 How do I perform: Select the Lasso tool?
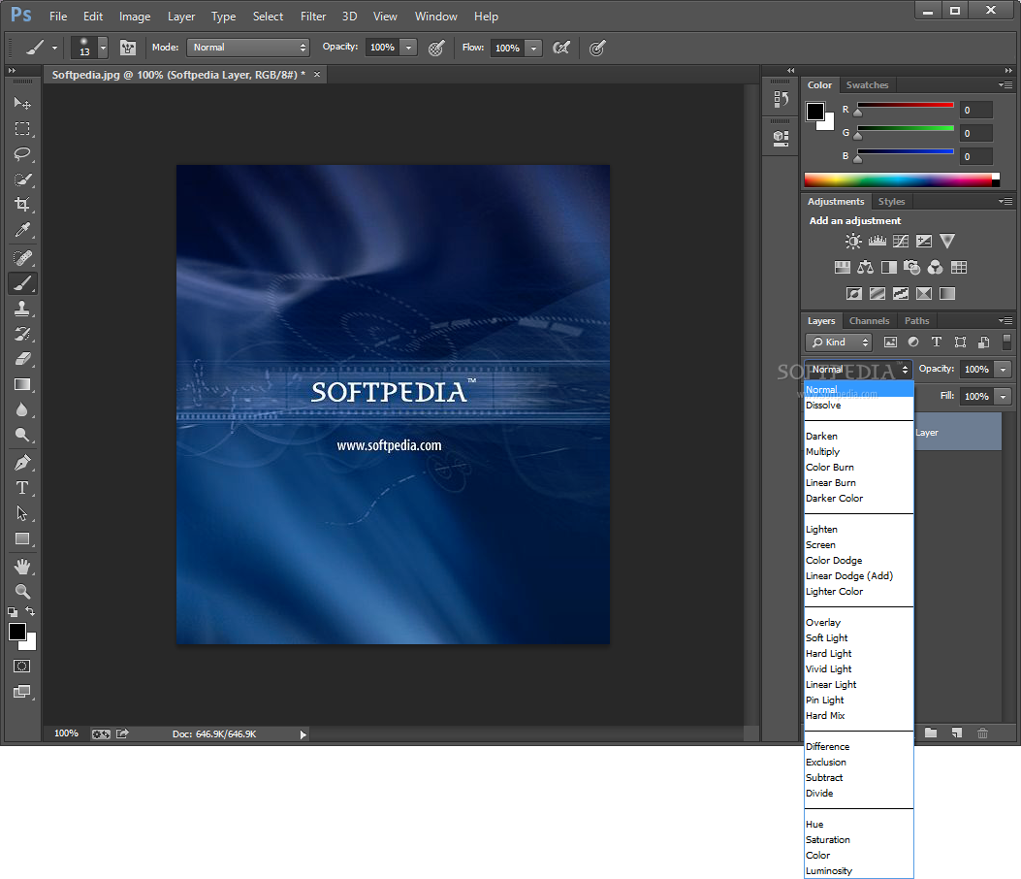pyautogui.click(x=22, y=153)
